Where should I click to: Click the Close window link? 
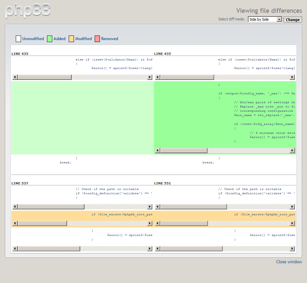pyautogui.click(x=289, y=262)
